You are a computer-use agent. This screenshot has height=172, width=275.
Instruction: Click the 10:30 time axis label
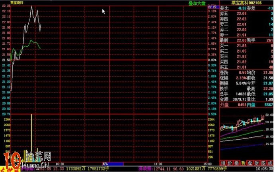coord(60,164)
